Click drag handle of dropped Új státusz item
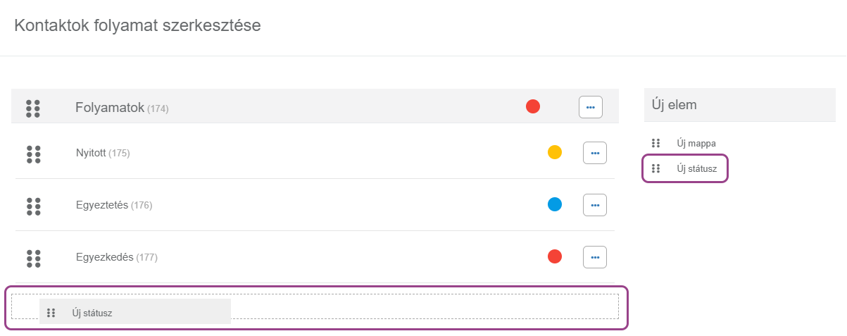Image resolution: width=847 pixels, height=336 pixels. click(x=51, y=313)
